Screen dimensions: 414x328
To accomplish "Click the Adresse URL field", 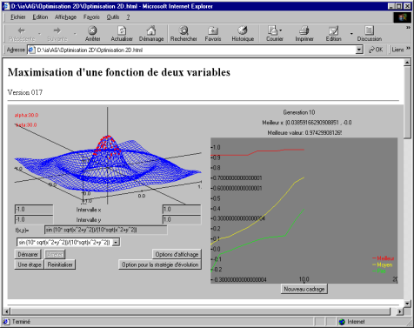I will pyautogui.click(x=196, y=50).
